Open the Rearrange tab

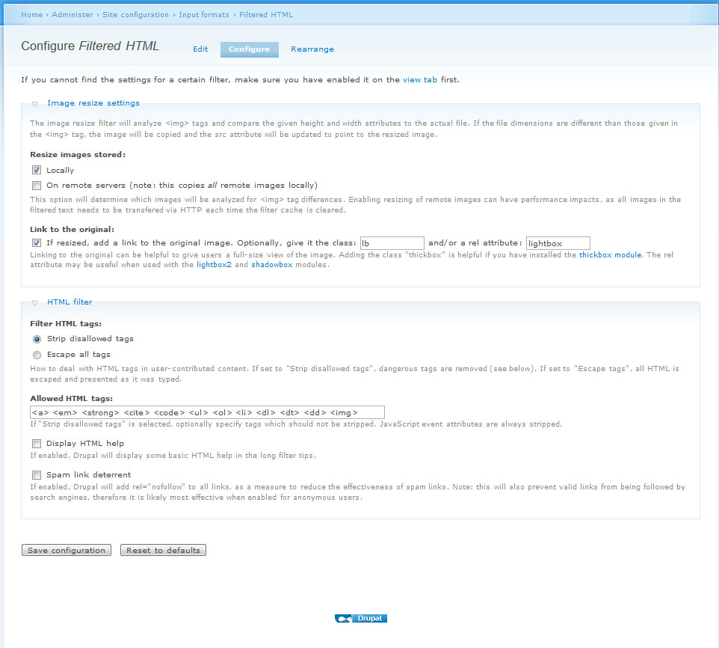312,49
